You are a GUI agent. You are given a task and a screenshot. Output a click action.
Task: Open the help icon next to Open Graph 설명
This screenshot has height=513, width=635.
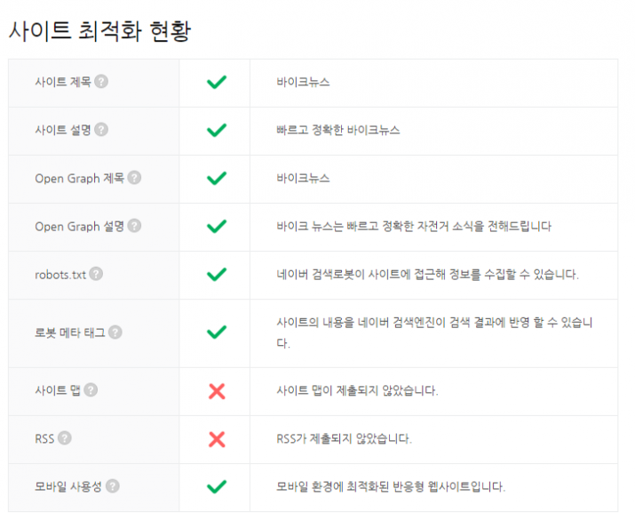click(134, 226)
